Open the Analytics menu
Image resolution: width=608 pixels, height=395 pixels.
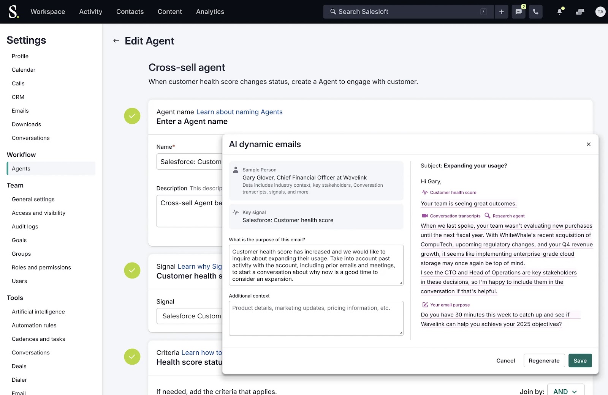tap(210, 12)
